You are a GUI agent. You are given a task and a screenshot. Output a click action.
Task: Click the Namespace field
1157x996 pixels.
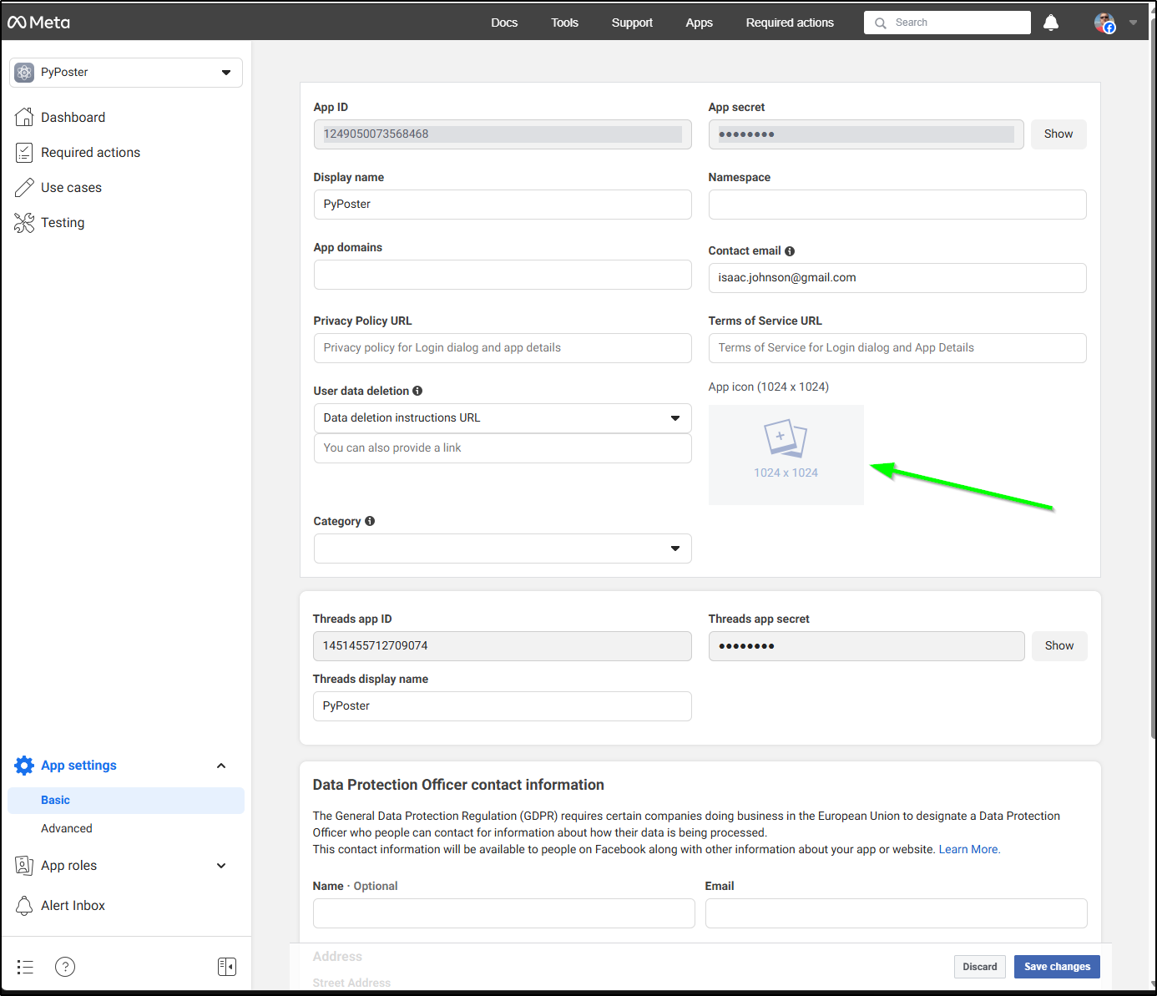pos(897,205)
